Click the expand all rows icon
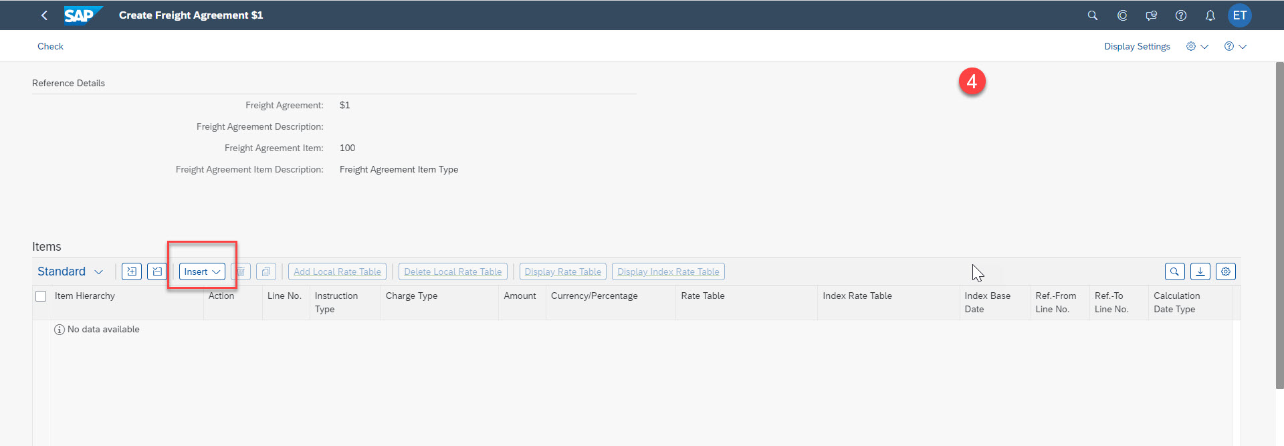The image size is (1284, 446). tap(132, 271)
